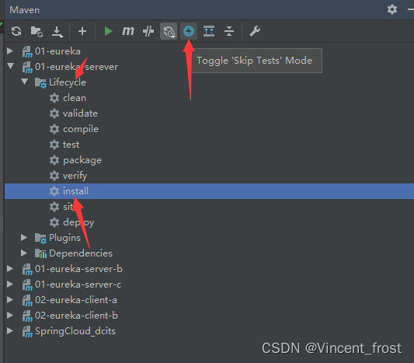
Task: Click gear icon beside verify
Action: tap(54, 176)
